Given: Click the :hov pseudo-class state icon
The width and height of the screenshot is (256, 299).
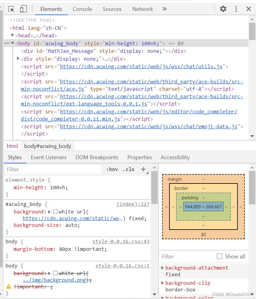Looking at the screenshot, I should pyautogui.click(x=112, y=169).
